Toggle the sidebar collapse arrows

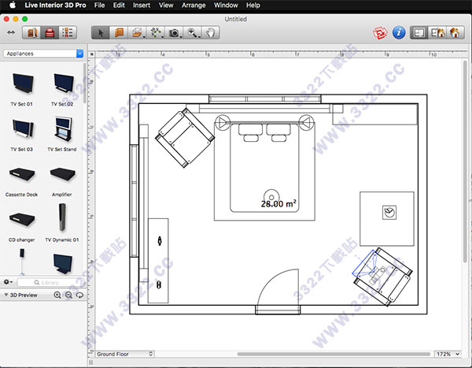[11, 32]
